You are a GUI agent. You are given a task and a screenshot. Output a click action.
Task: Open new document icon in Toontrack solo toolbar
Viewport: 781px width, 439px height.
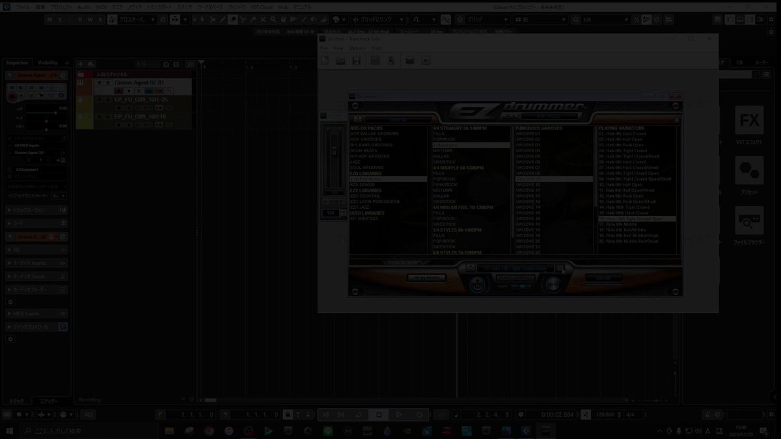tap(325, 60)
